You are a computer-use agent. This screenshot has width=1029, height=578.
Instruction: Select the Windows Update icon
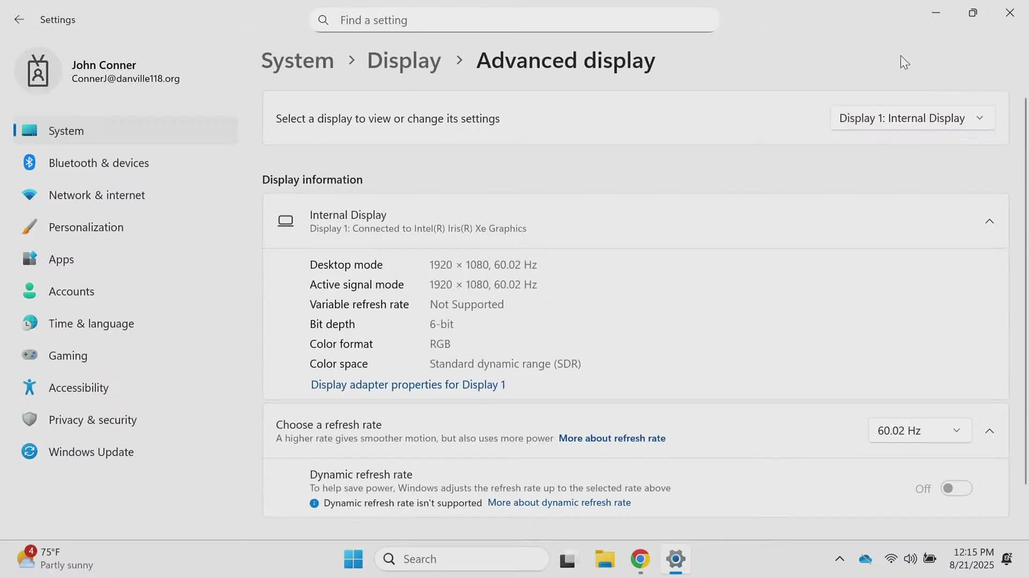tap(29, 451)
